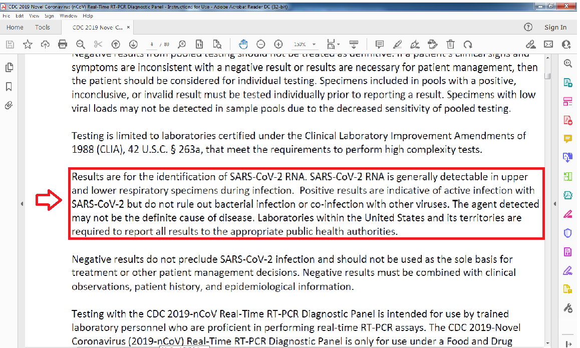Screen dimensions: 580x348
Task: Click the read mode keyboard icon
Action: point(354,45)
